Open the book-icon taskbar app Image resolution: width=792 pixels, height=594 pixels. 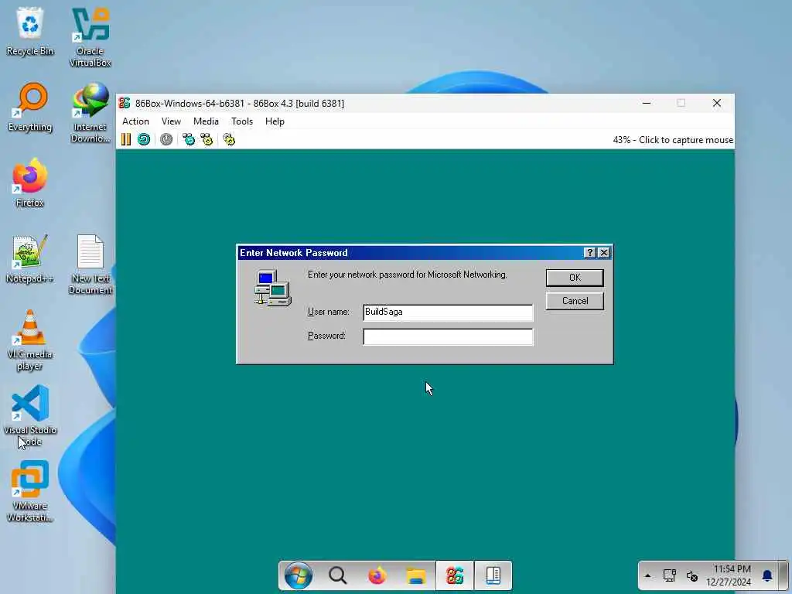pos(493,575)
